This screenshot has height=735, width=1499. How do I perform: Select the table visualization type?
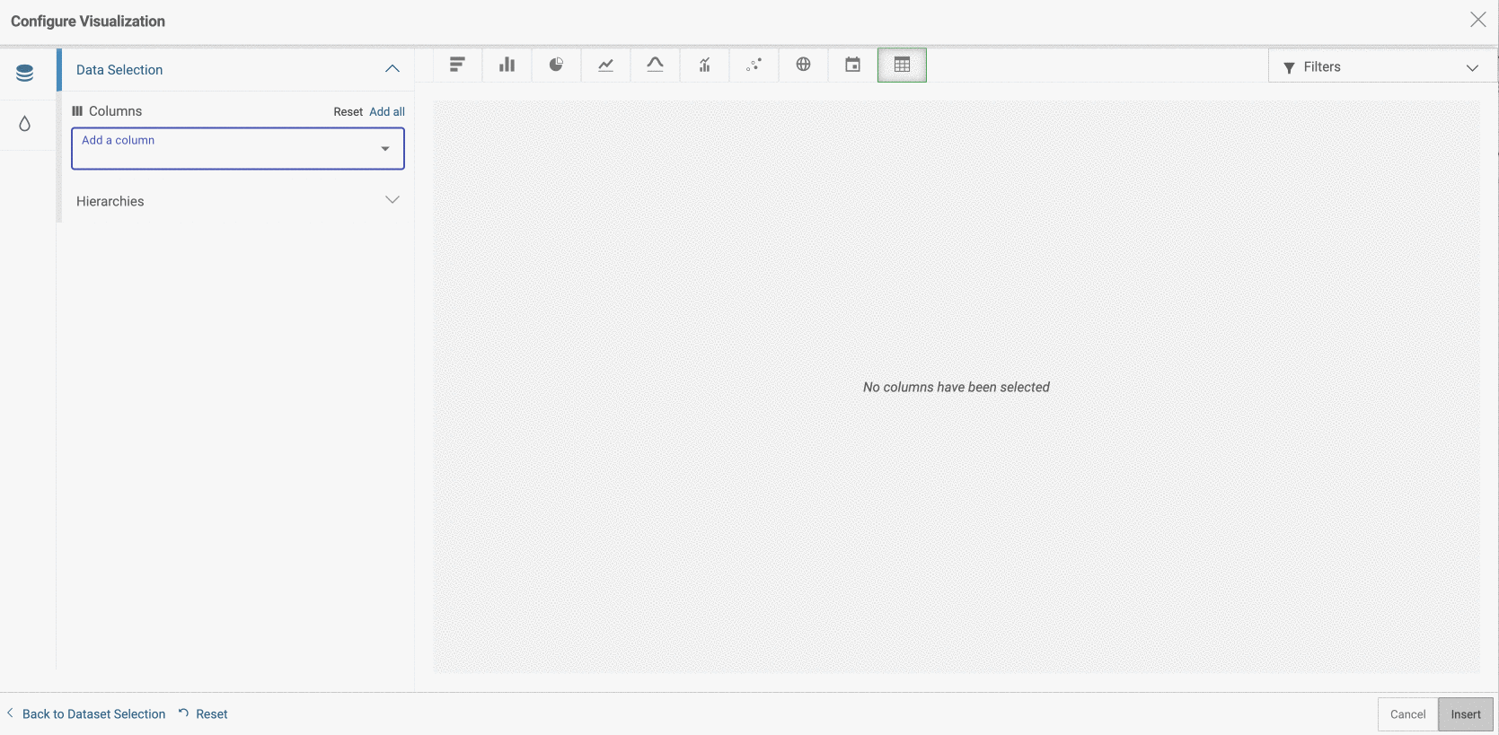point(903,65)
